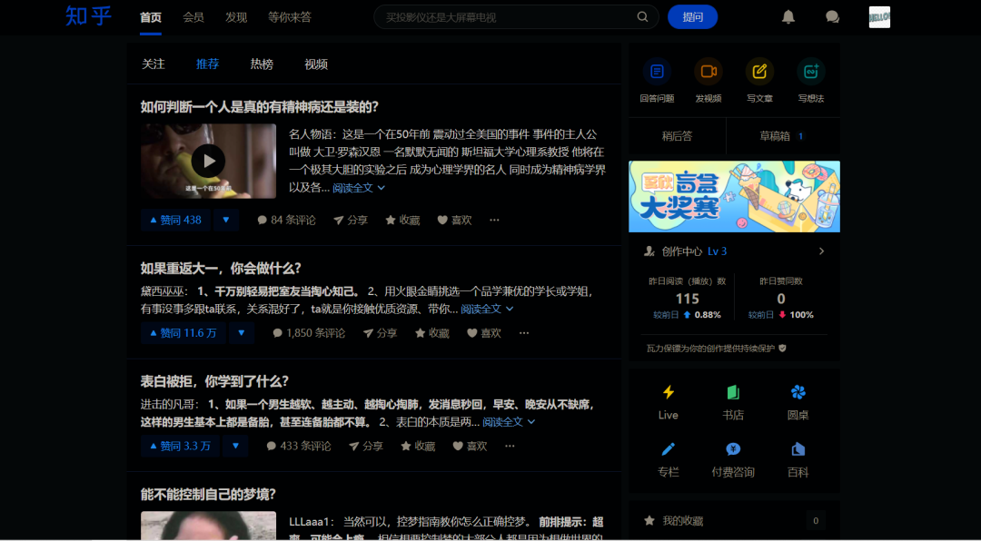The height and width of the screenshot is (541, 981).
Task: Open more options on the 重返大一 post
Action: (524, 333)
